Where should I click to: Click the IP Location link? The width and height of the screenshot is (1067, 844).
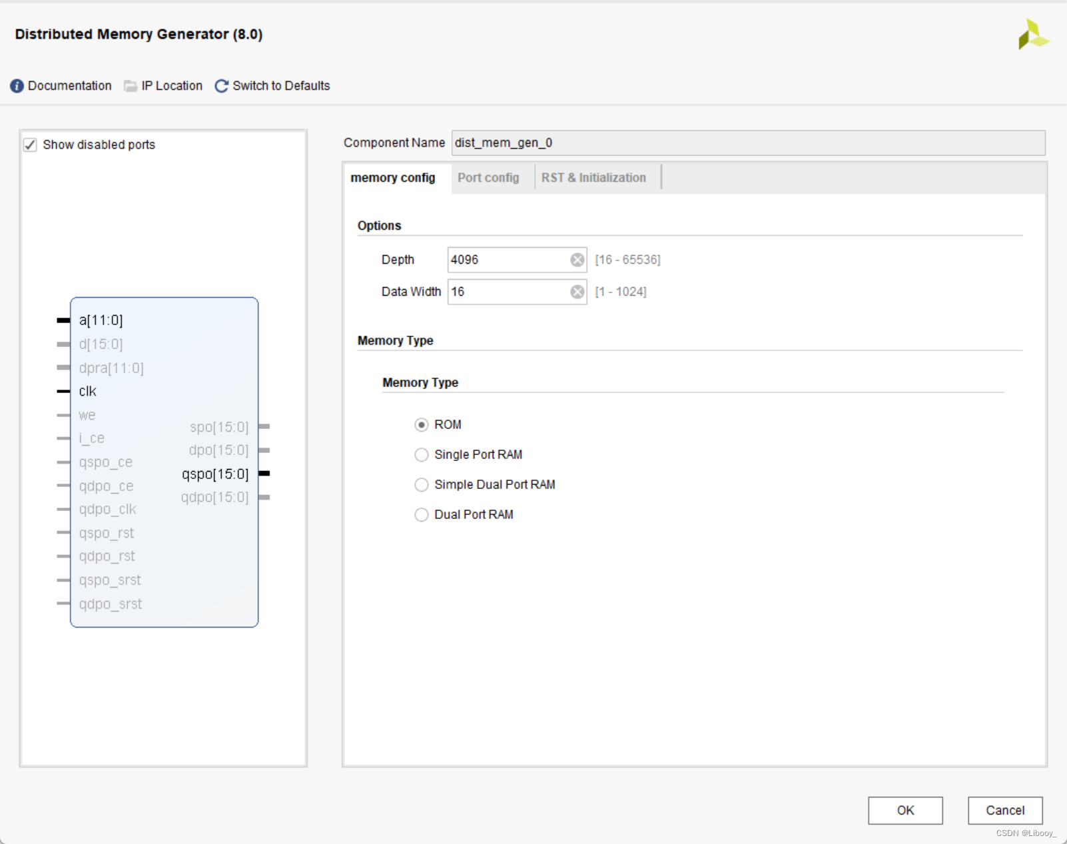coord(172,86)
